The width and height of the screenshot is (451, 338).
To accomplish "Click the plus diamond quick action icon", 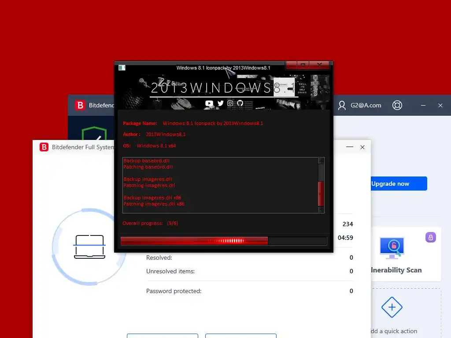I will click(x=392, y=307).
